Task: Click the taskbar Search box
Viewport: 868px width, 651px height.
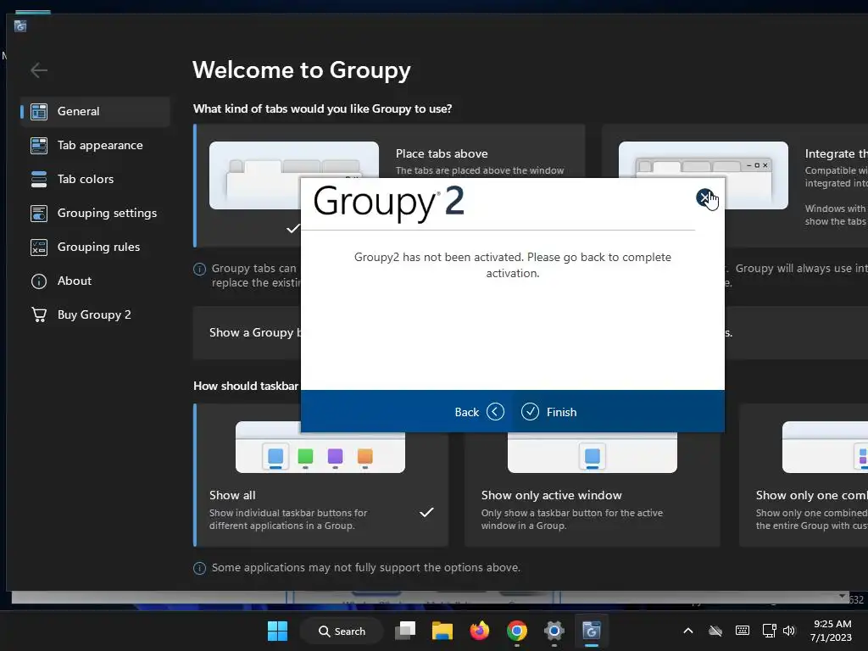Action: pyautogui.click(x=342, y=631)
